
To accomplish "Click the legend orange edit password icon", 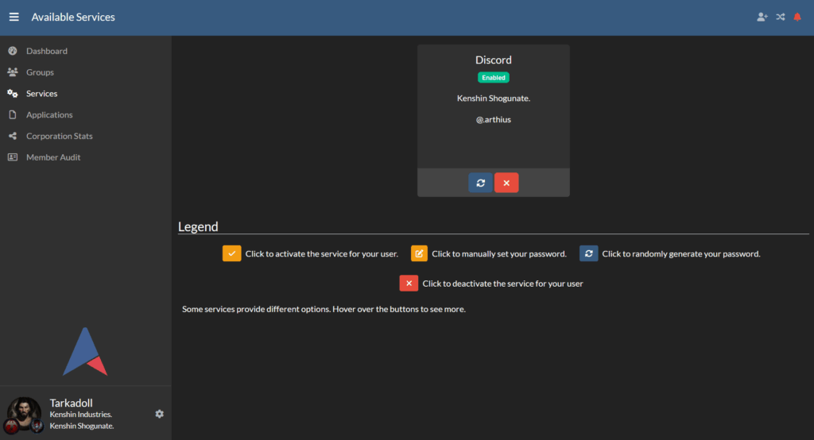I will point(419,253).
